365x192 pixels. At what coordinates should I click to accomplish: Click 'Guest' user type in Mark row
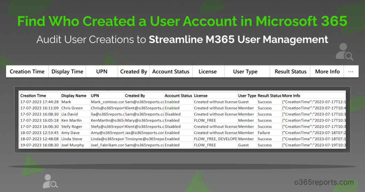point(243,102)
